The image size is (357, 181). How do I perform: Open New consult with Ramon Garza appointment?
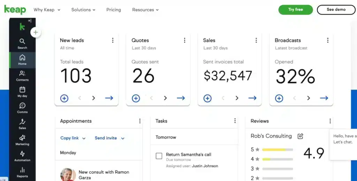104,175
